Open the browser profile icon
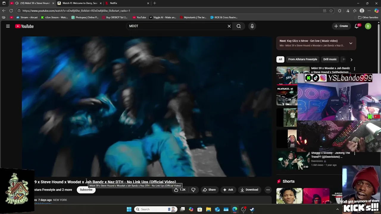This screenshot has height=214, width=381. 362,11
